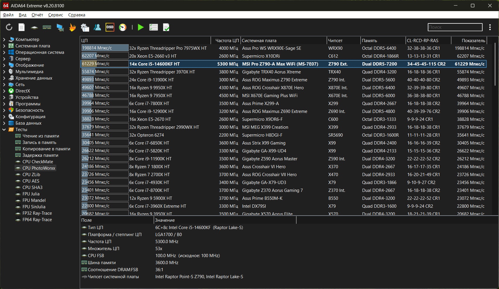
Task: Expand the Отображение tree node
Action: [4, 65]
